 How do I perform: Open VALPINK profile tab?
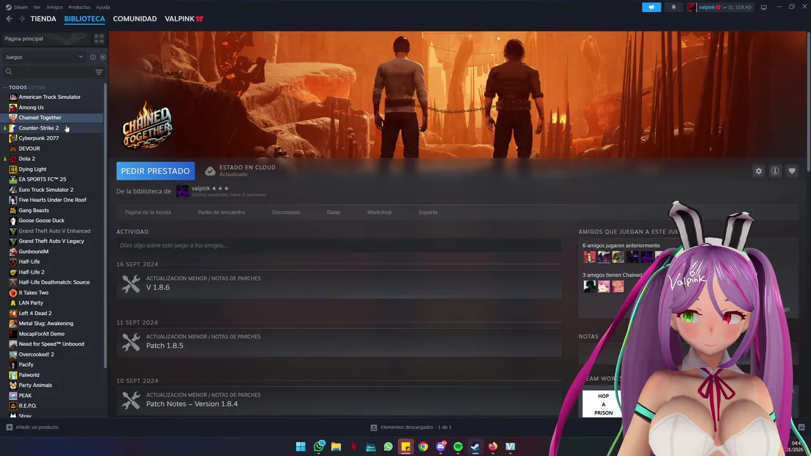click(184, 19)
